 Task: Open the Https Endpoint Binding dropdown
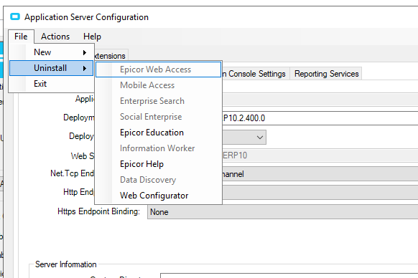pos(282,212)
